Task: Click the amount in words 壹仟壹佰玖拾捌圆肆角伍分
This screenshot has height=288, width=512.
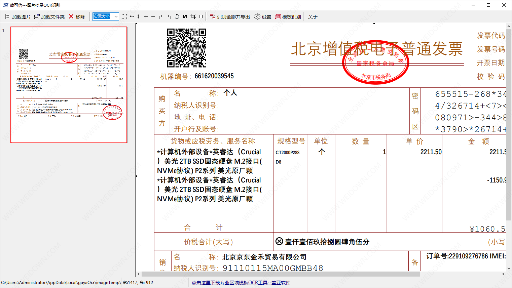Action: [x=327, y=242]
